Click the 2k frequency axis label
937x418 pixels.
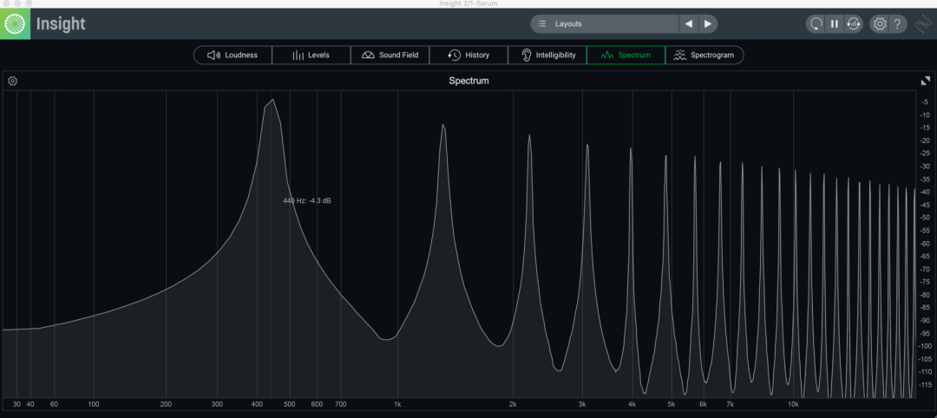[513, 405]
